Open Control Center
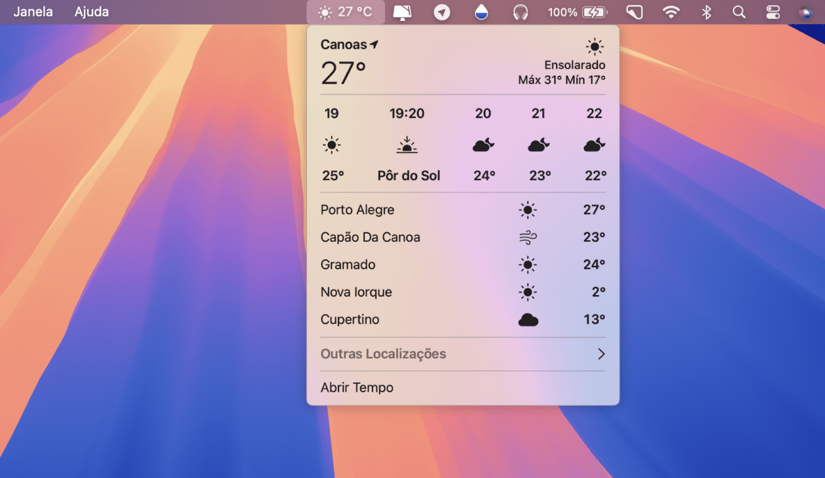This screenshot has height=478, width=825. coord(773,11)
